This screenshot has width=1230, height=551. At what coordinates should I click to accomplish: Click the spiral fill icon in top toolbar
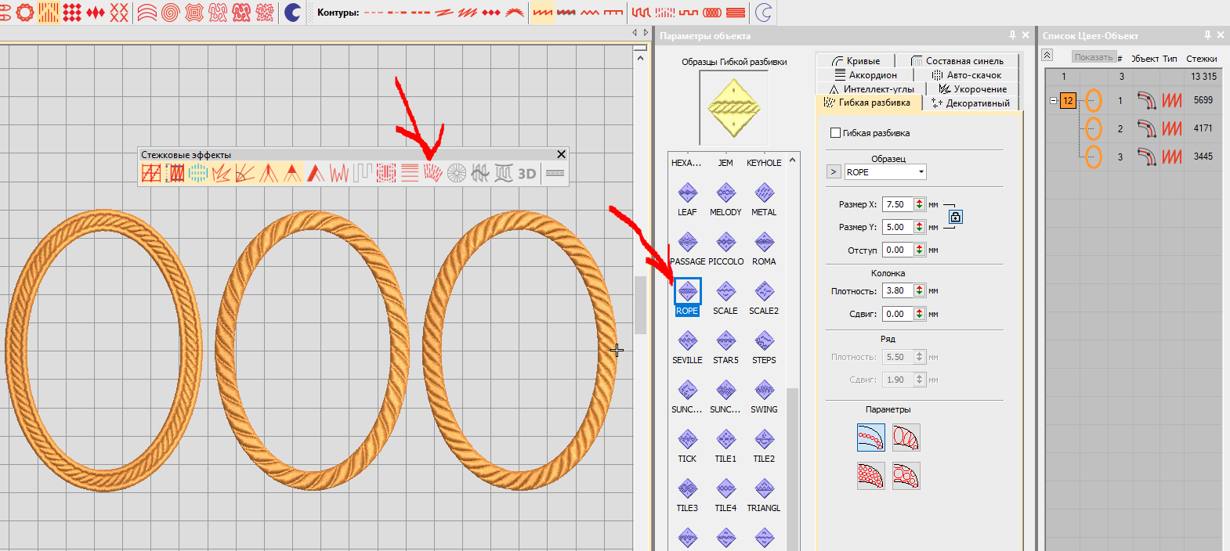click(171, 13)
